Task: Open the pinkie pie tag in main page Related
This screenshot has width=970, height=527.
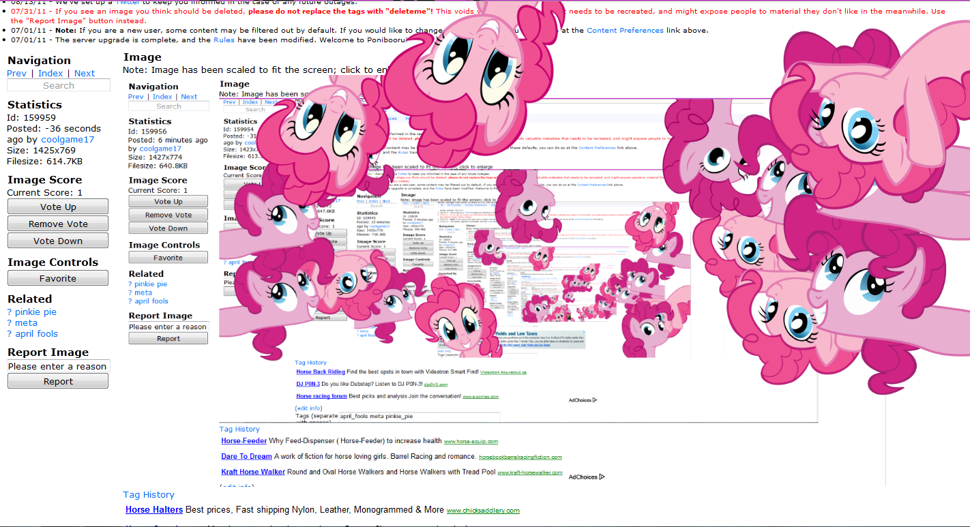Action: (35, 312)
